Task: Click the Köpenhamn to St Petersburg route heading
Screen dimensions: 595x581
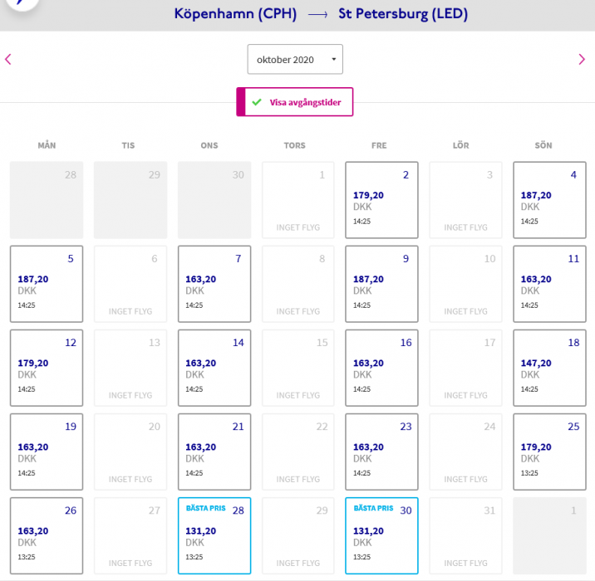Action: click(321, 13)
